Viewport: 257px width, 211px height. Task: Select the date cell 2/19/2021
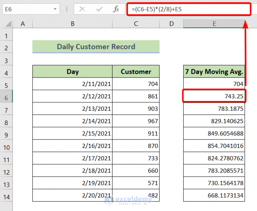click(x=72, y=183)
